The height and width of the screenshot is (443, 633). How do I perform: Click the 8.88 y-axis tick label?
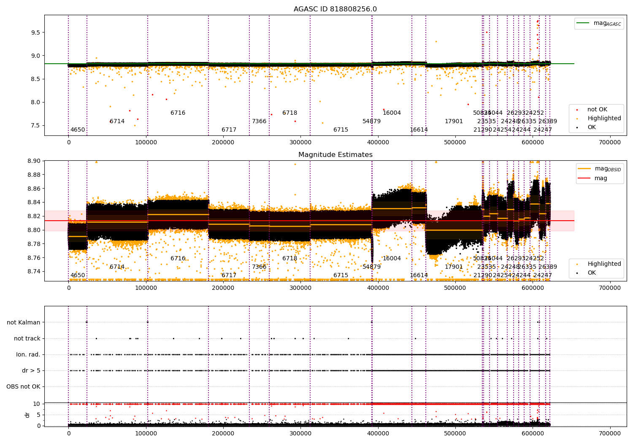click(34, 175)
